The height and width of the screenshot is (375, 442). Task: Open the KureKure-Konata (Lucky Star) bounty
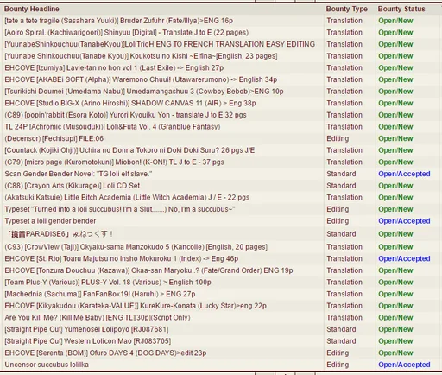click(136, 306)
